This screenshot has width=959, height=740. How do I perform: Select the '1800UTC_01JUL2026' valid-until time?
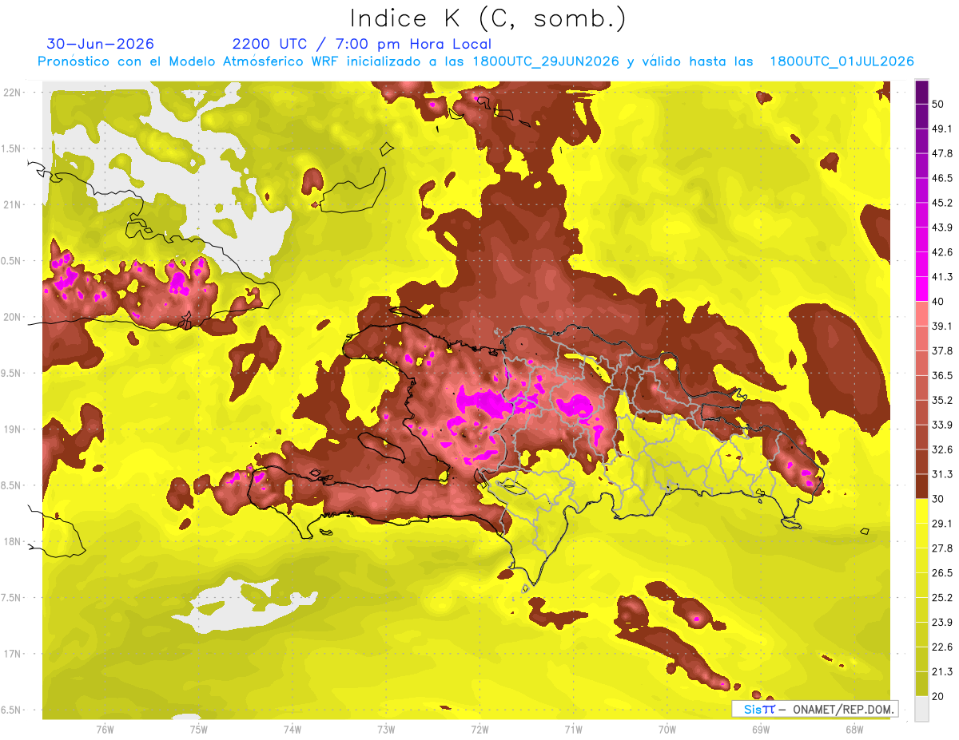(x=842, y=61)
